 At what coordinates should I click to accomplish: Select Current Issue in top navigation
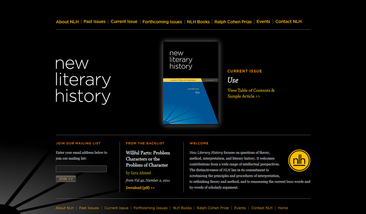pos(124,22)
